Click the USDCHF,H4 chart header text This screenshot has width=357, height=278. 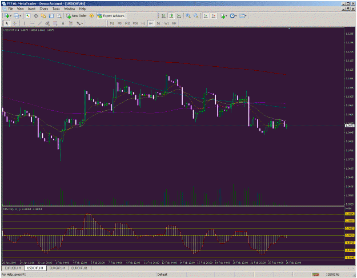pyautogui.click(x=28, y=30)
